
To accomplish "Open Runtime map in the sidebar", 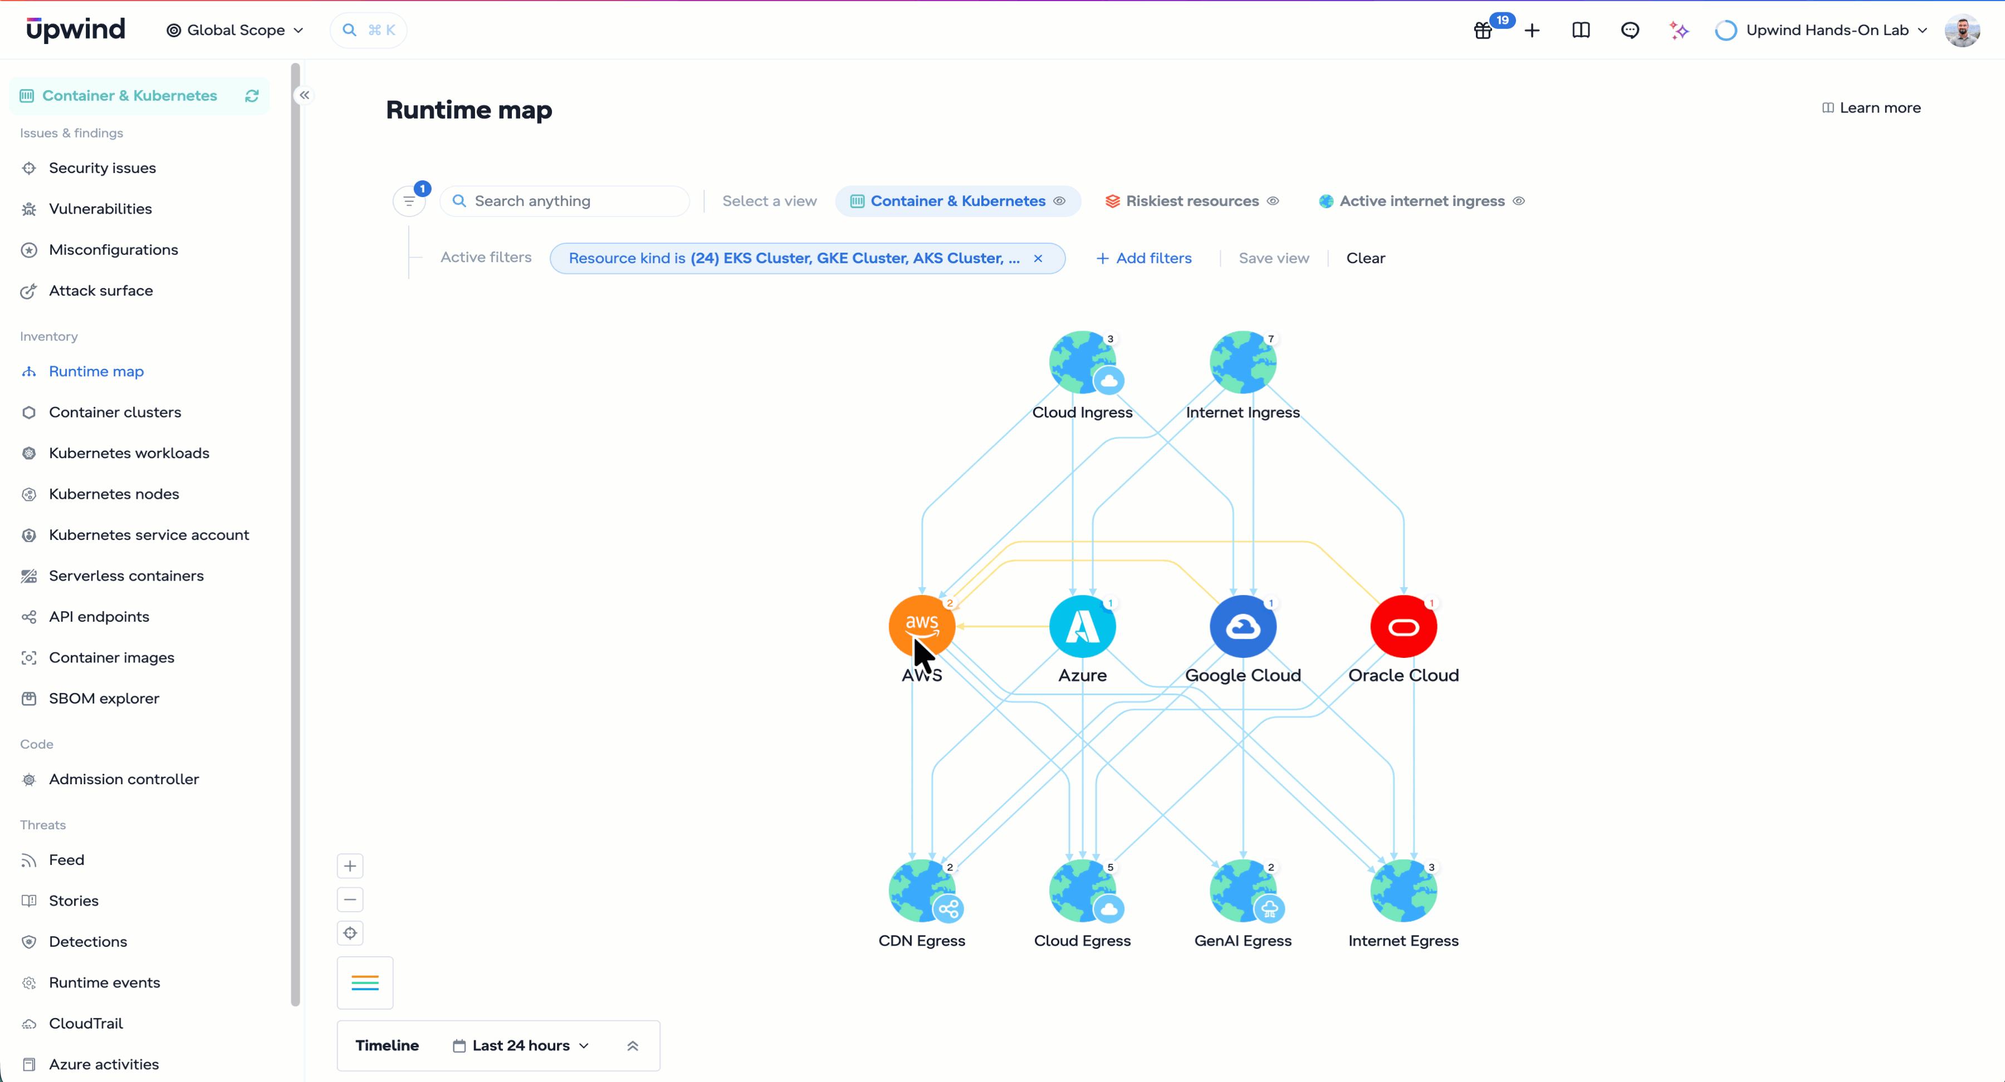I will 96,371.
